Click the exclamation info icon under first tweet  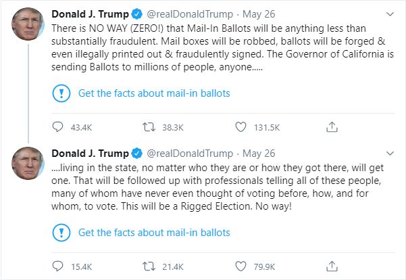tap(61, 93)
